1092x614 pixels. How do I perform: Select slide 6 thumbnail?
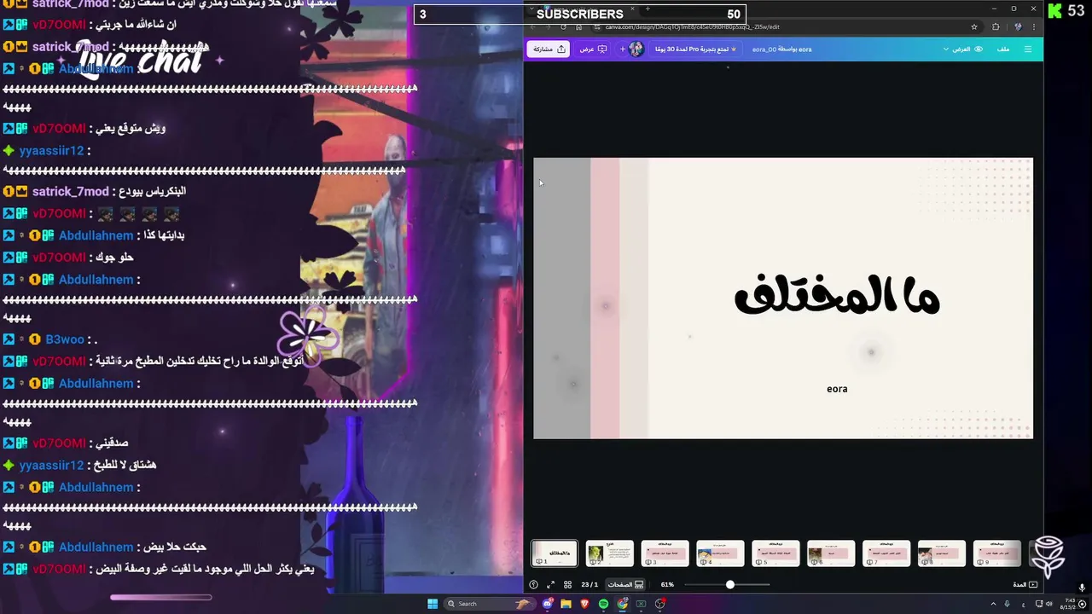(831, 553)
